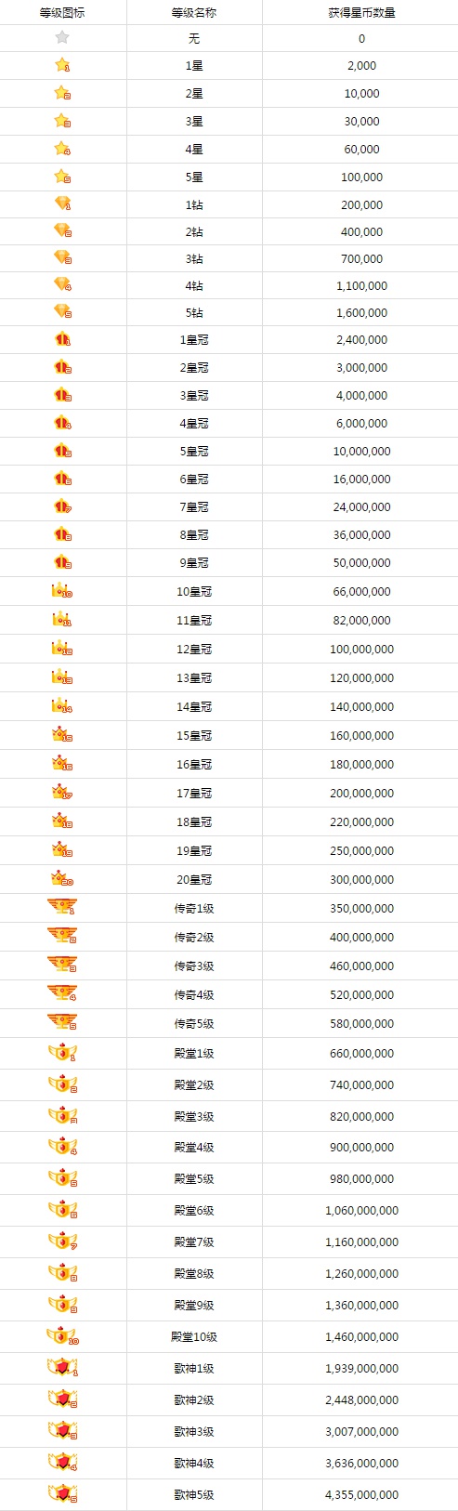Click the 传奇5级 legend badge icon
This screenshot has width=458, height=1511.
(62, 1022)
